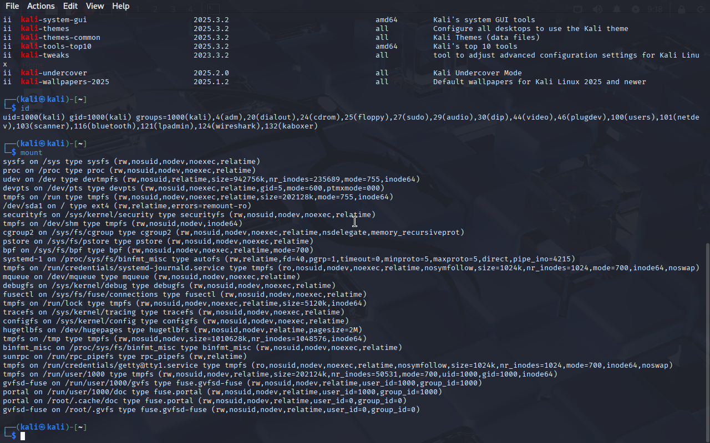
Task: Click the 'mount' command text
Action: [32, 153]
